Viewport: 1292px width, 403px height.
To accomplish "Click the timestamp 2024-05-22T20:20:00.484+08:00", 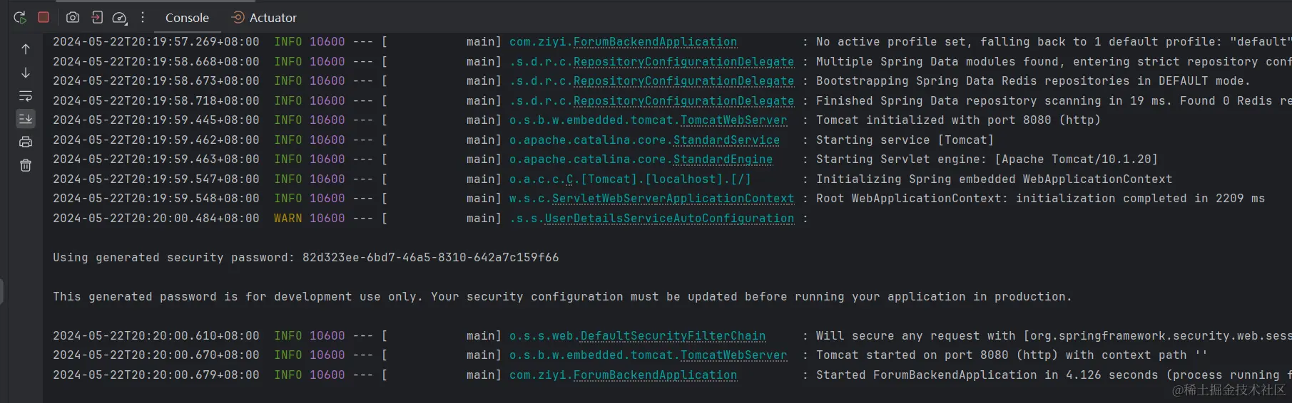I will (x=156, y=219).
